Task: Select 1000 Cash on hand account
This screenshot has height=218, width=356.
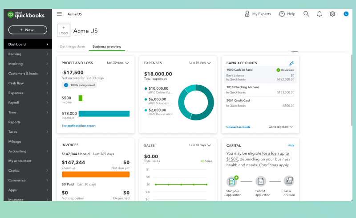Action: 260,74
